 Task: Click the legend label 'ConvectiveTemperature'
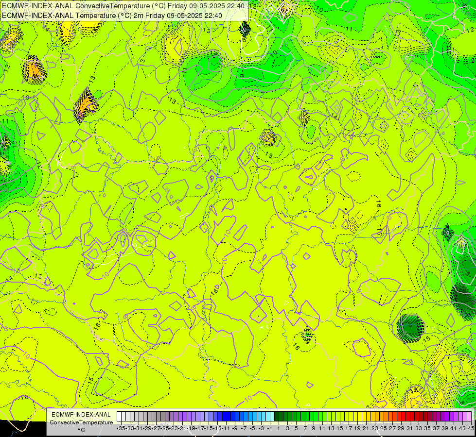(81, 422)
